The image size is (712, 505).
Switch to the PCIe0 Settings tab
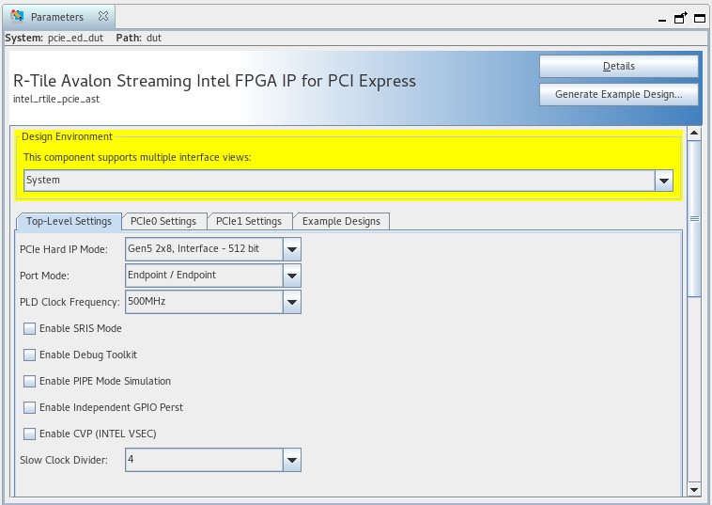coord(163,222)
